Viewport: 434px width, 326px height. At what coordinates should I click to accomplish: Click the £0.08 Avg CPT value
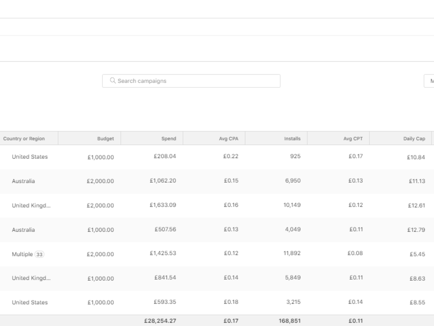coord(355,253)
